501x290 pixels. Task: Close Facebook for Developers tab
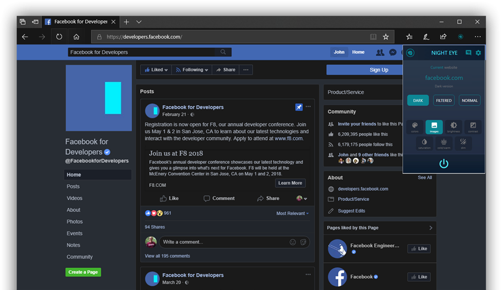(x=114, y=22)
